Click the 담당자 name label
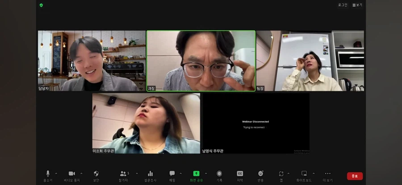402x185 pixels. (x=44, y=88)
